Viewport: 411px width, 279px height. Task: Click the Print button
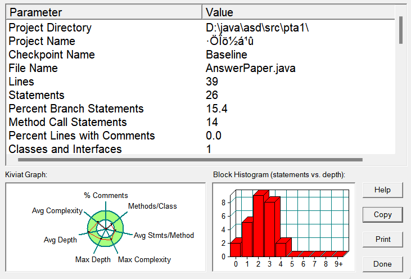click(382, 240)
